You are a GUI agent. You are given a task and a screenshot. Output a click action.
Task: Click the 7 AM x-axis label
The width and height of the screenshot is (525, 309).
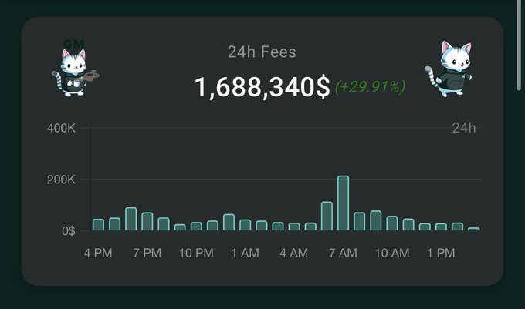point(344,253)
